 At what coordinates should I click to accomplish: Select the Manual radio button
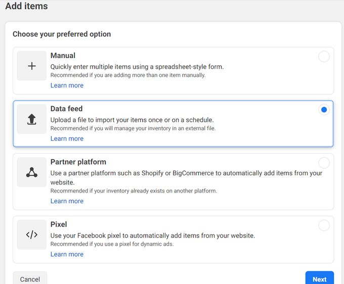tap(324, 57)
